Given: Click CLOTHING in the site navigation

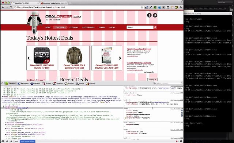Looking at the screenshot, I should click(x=74, y=27).
